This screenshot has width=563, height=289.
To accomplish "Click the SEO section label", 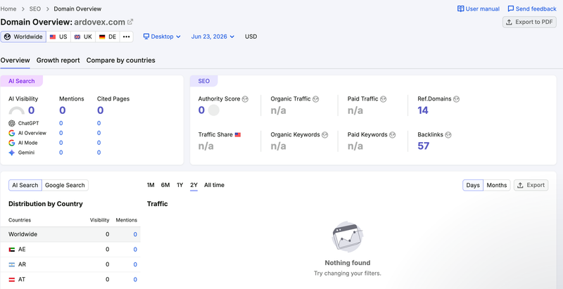I will point(203,81).
